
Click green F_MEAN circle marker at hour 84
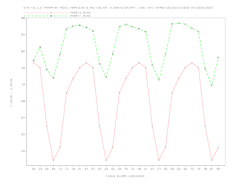(x=218, y=57)
